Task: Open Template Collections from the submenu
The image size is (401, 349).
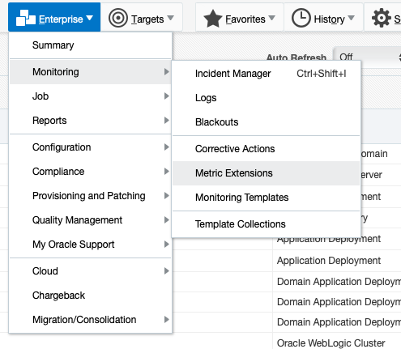Action: coord(266,224)
